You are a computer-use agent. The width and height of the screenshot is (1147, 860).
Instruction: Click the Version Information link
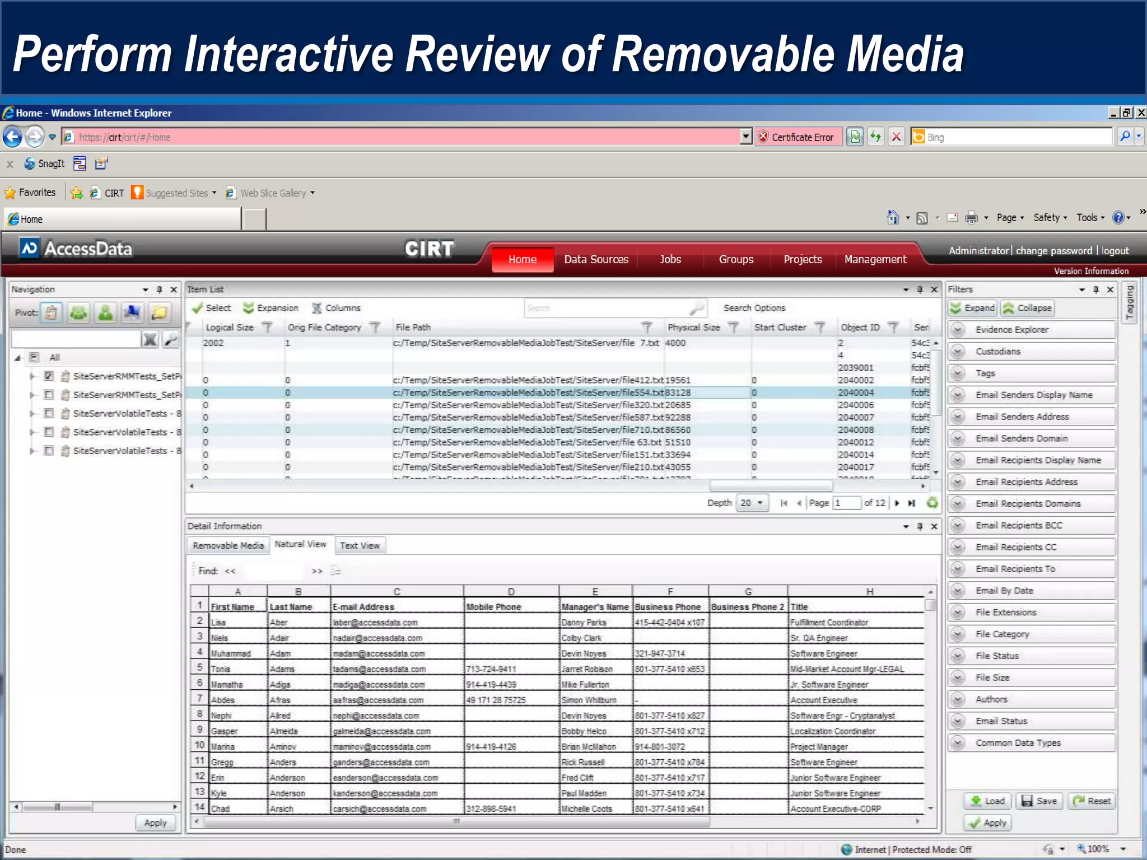pos(1091,271)
